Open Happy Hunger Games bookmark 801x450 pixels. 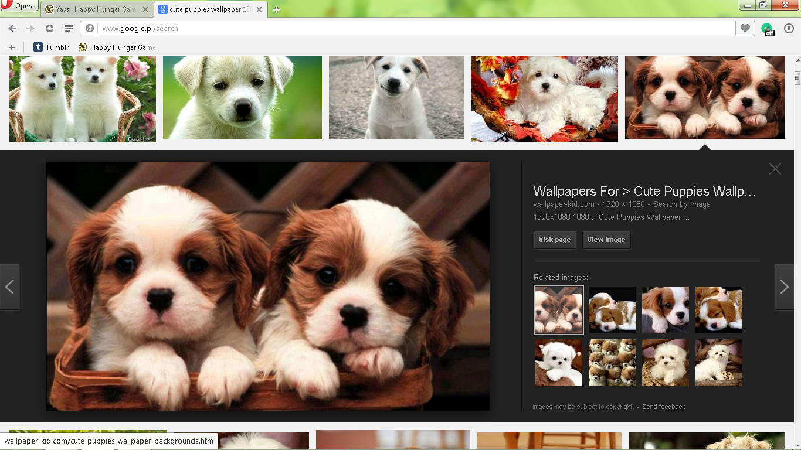point(117,47)
